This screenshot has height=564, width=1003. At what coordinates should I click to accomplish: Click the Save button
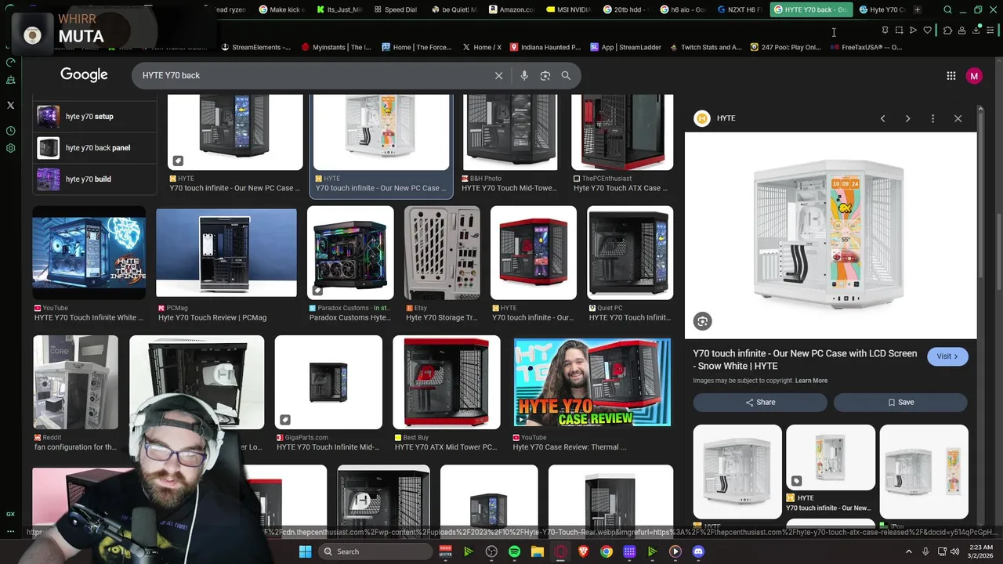900,402
